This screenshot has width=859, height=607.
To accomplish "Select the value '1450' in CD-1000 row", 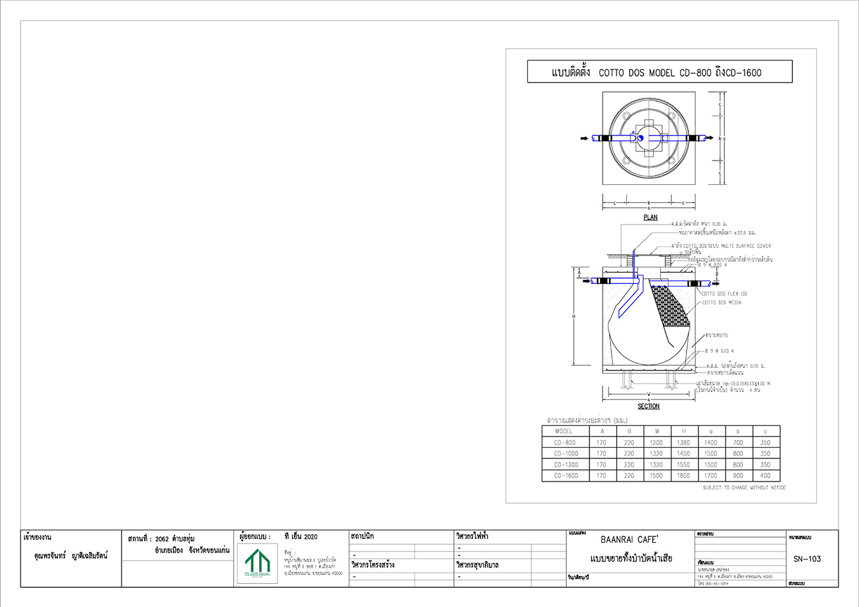I will coord(683,453).
